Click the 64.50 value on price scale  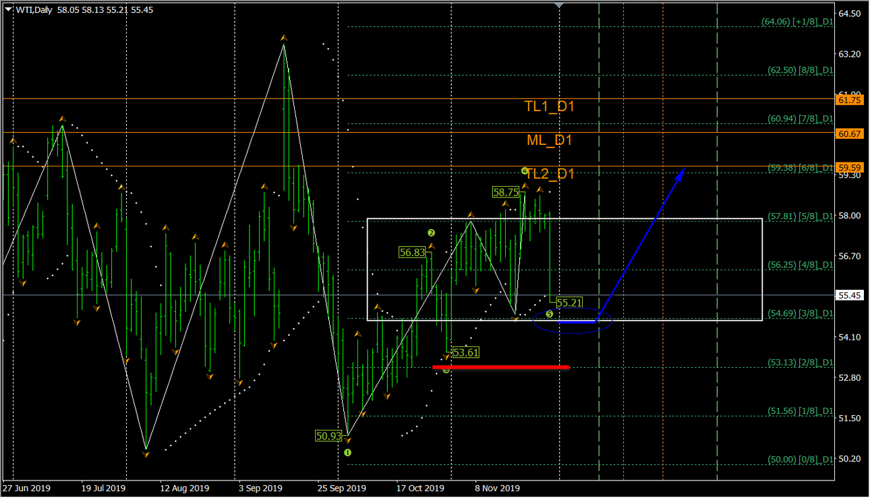[849, 13]
